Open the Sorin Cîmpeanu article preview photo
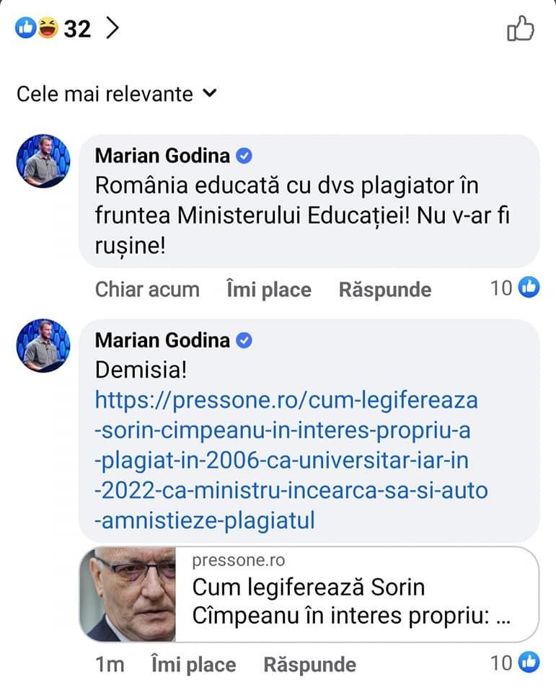556x692 pixels. (x=128, y=594)
